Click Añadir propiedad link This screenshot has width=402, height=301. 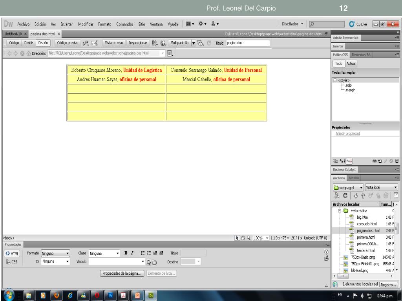coord(348,134)
